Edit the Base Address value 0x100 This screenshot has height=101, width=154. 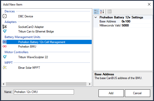tap(137, 21)
